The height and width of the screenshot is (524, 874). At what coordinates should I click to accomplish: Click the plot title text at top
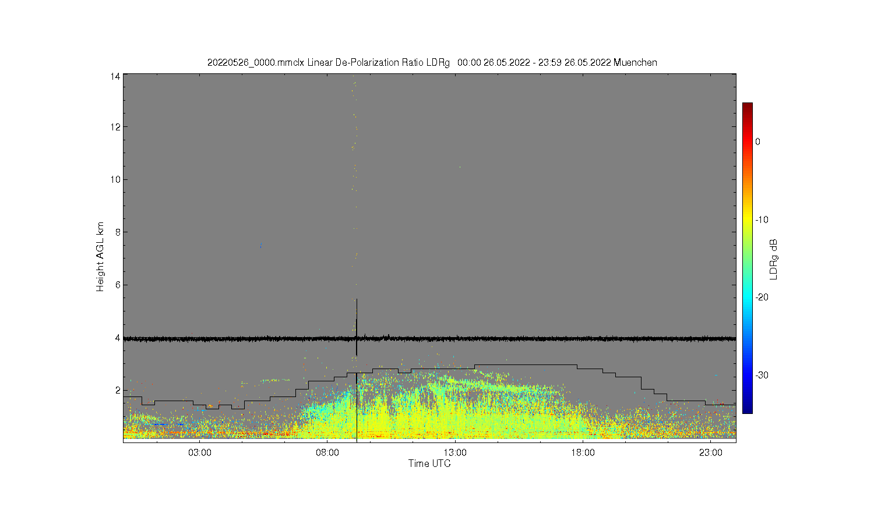432,62
